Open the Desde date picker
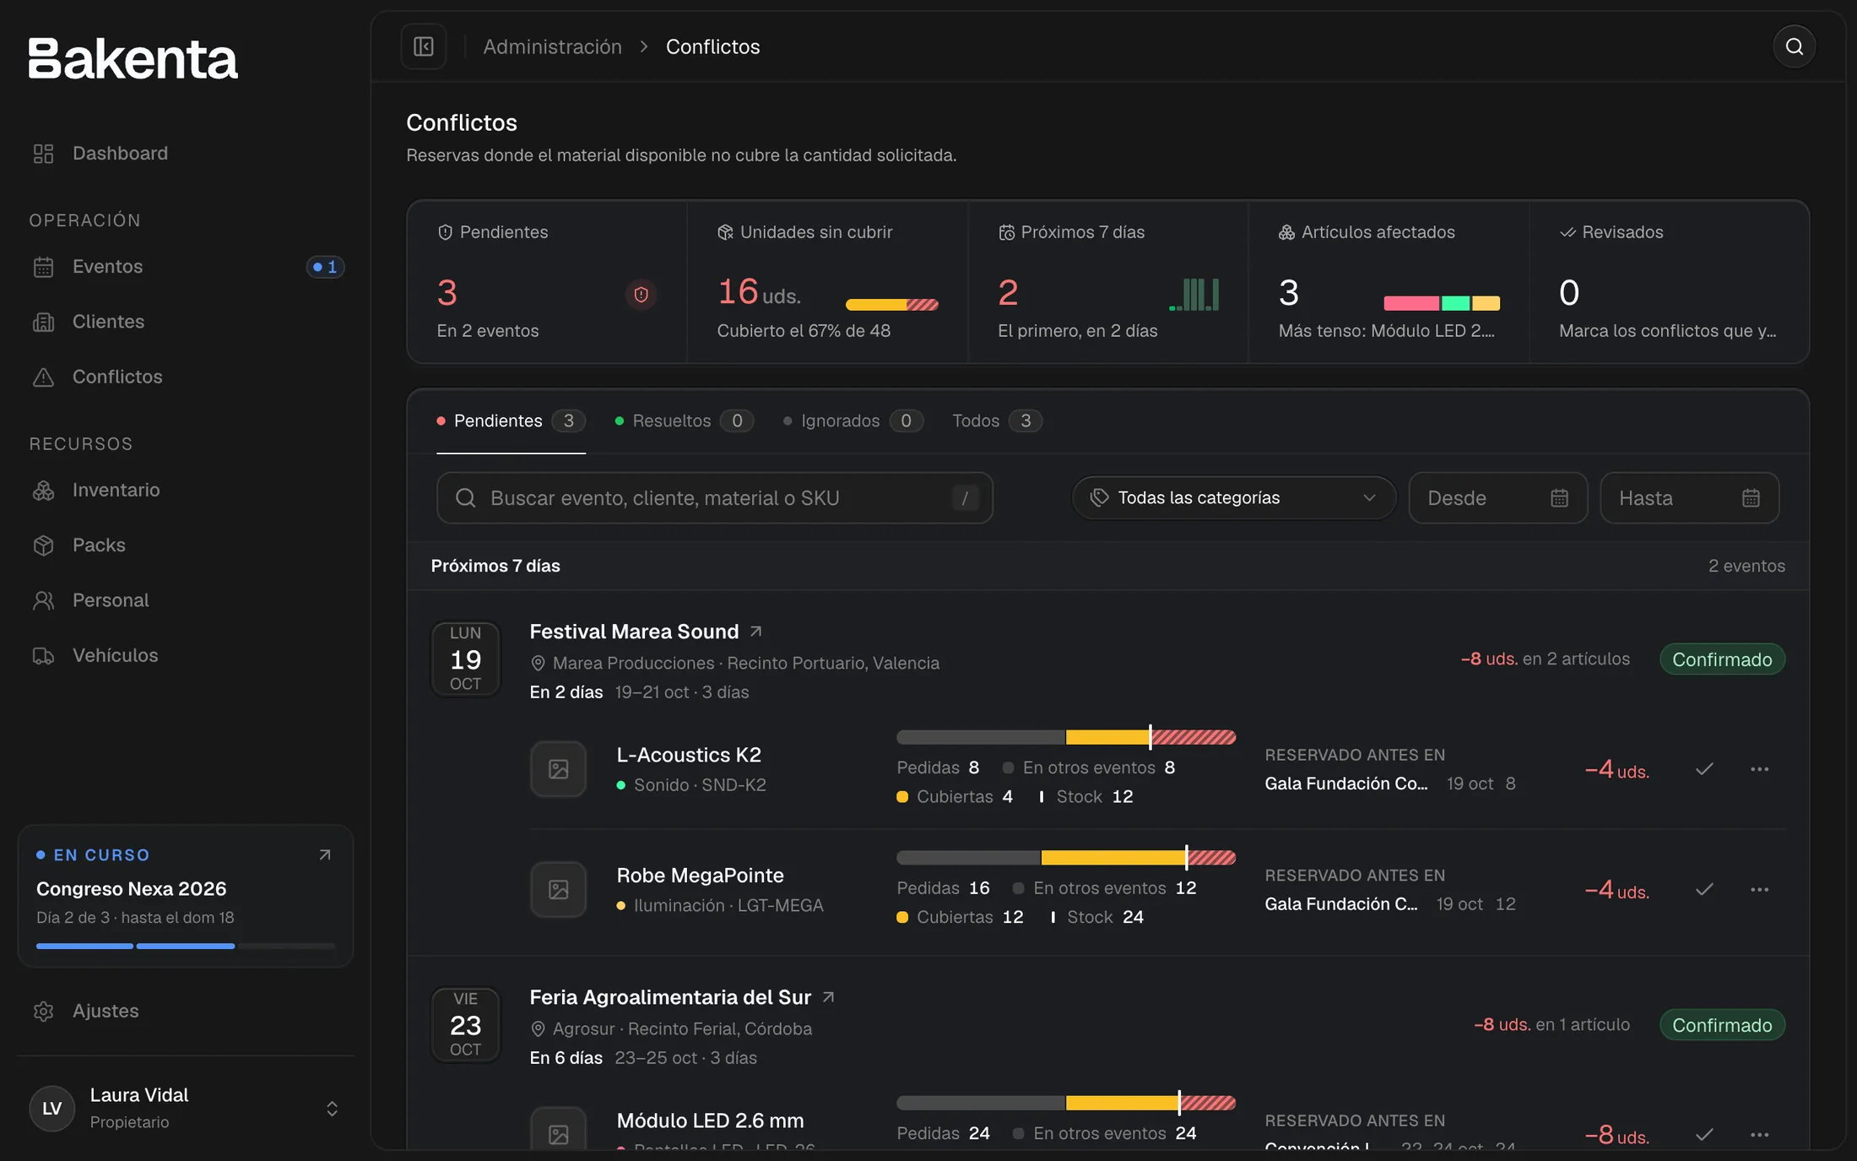The height and width of the screenshot is (1161, 1857). coord(1497,498)
